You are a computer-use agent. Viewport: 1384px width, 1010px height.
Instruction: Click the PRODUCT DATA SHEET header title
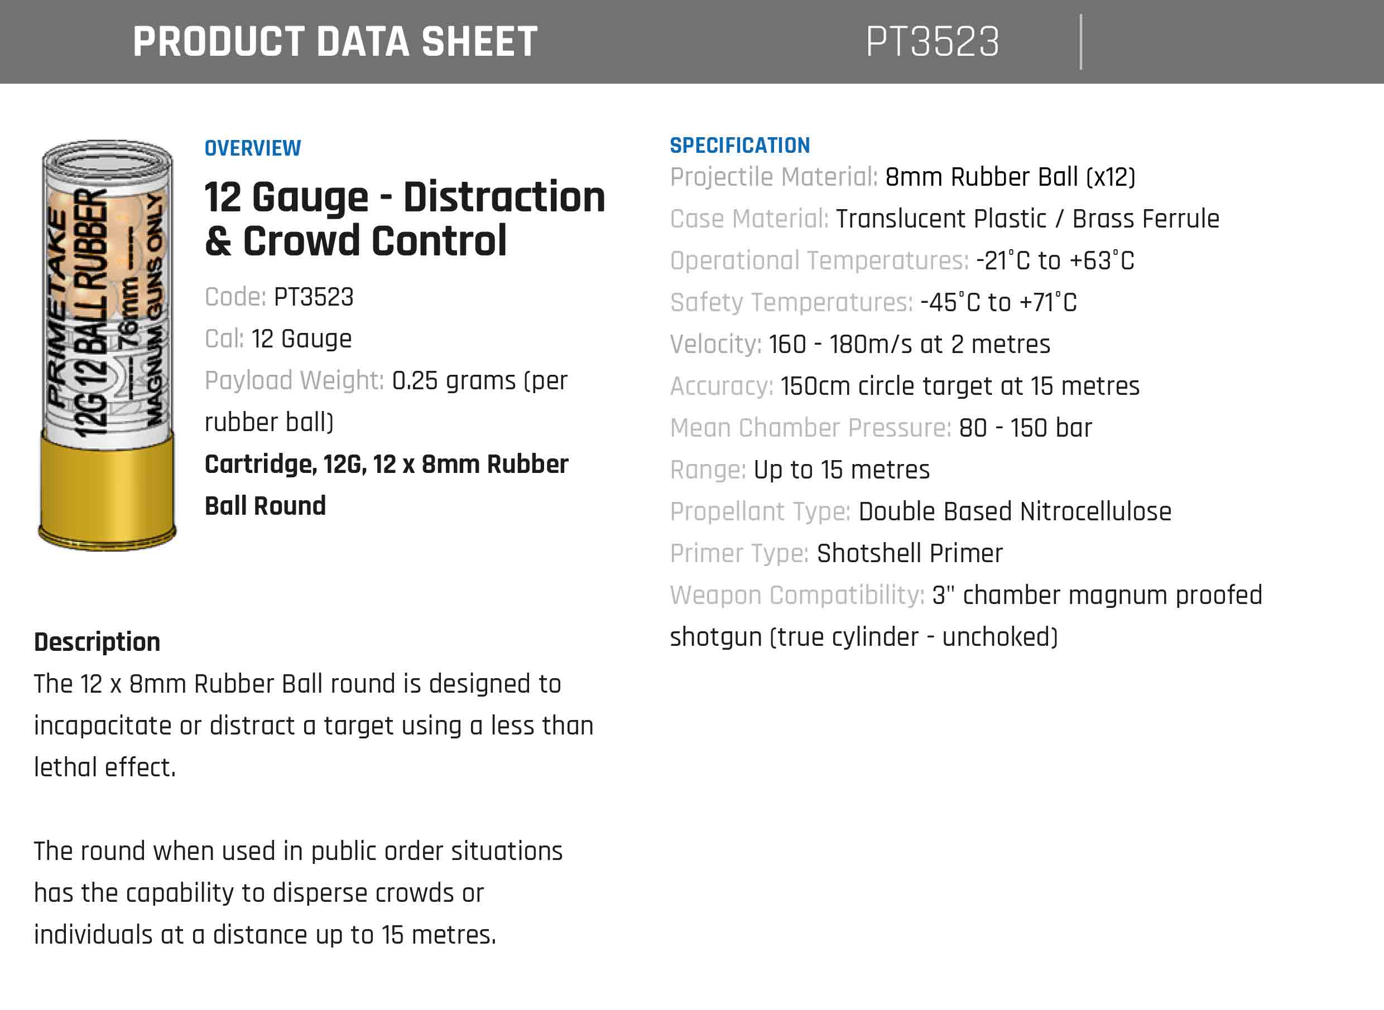pos(335,42)
